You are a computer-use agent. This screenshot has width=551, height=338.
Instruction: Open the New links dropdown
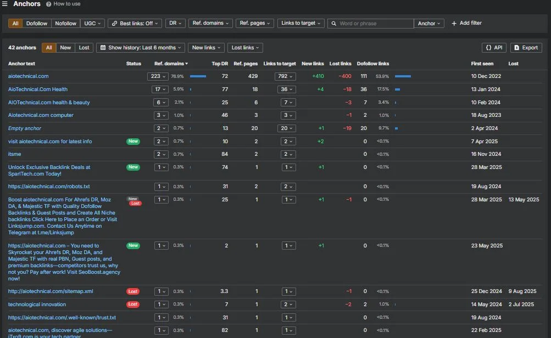[206, 48]
